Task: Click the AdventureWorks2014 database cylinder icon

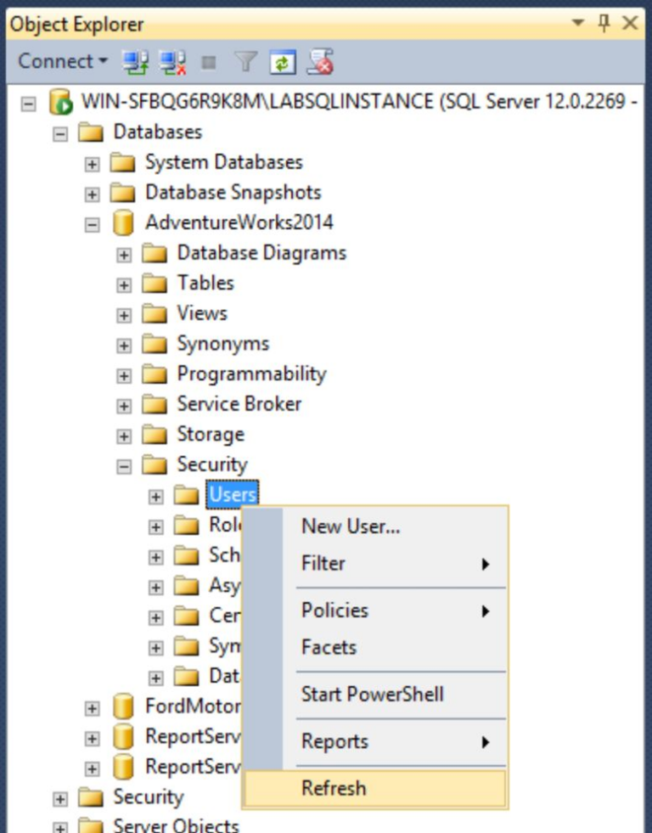Action: [122, 223]
